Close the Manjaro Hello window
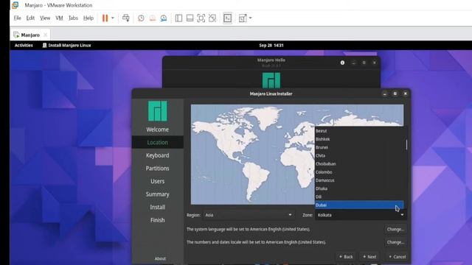 point(374,63)
